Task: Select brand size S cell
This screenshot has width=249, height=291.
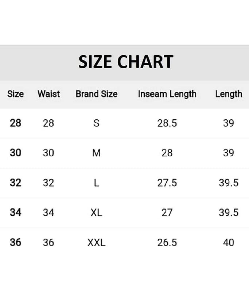Action: click(96, 123)
